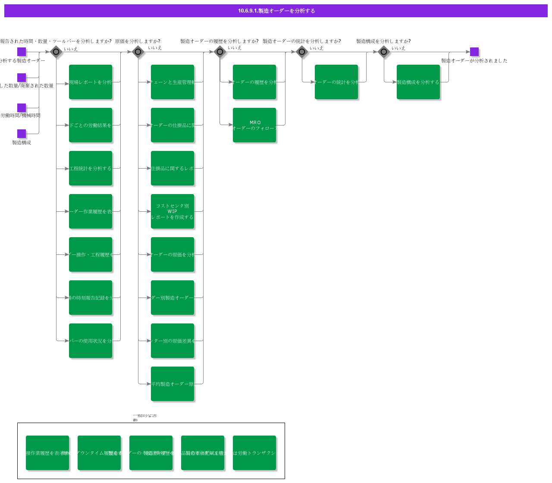Viewport: 552px width, 483px height.
Task: Open the activity オーダーの履歴を分析
Action: point(254,82)
